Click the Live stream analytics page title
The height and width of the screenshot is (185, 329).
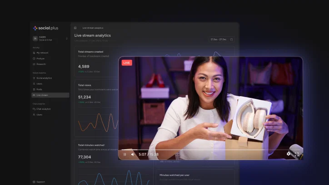coord(93,35)
